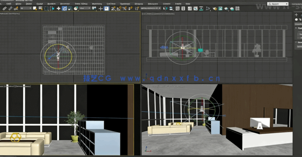Image resolution: width=302 pixels, height=157 pixels.
Task: Activate the Select and Place tool
Action: tap(76, 8)
